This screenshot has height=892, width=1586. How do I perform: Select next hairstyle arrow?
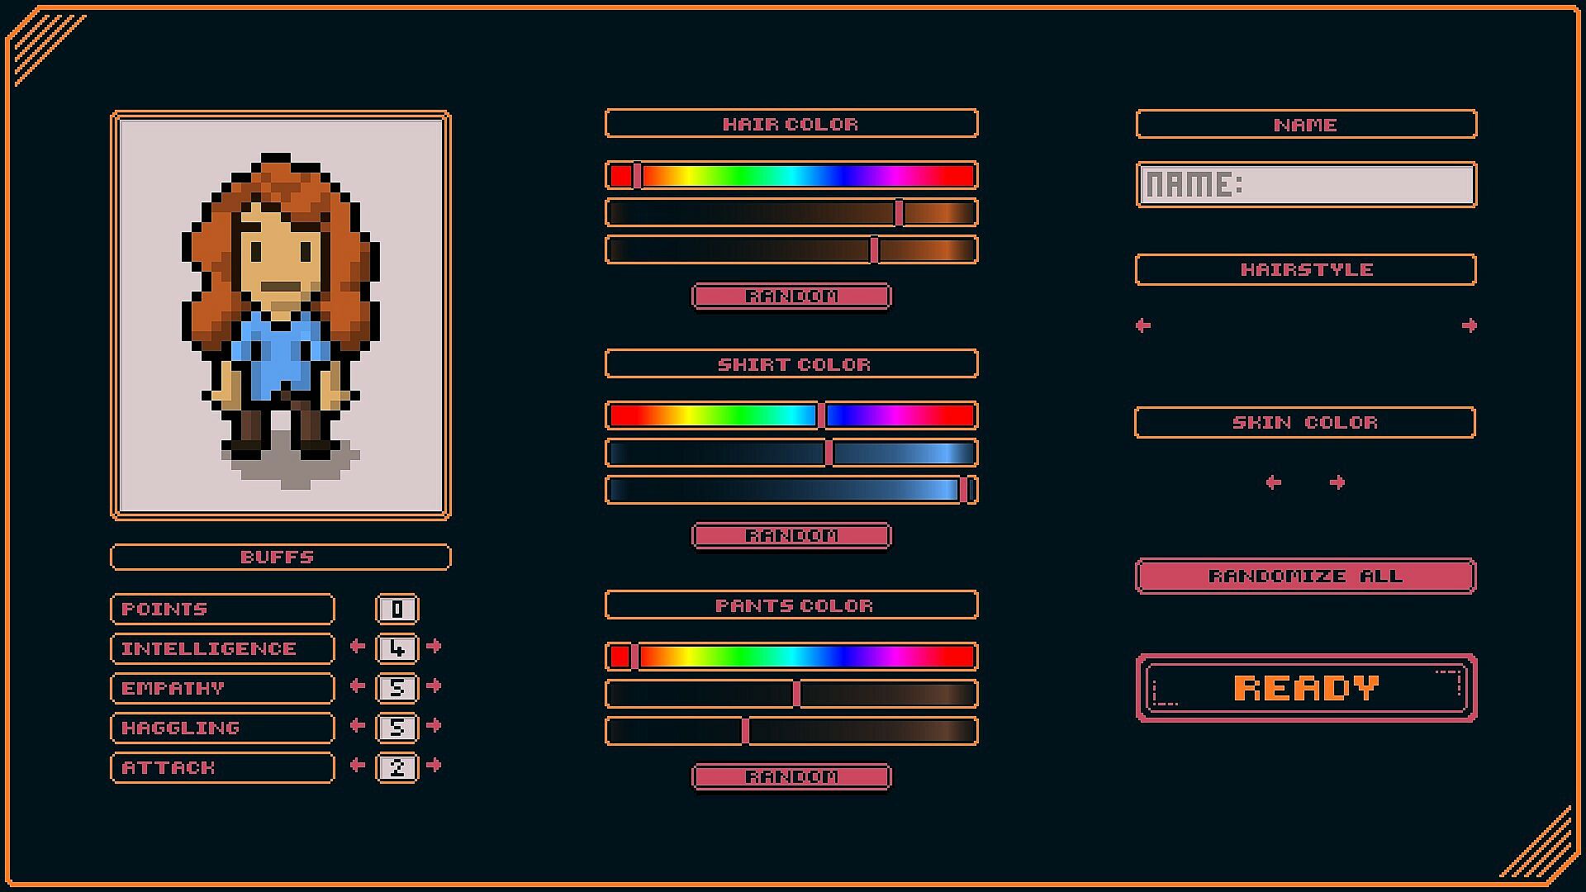[x=1469, y=325]
